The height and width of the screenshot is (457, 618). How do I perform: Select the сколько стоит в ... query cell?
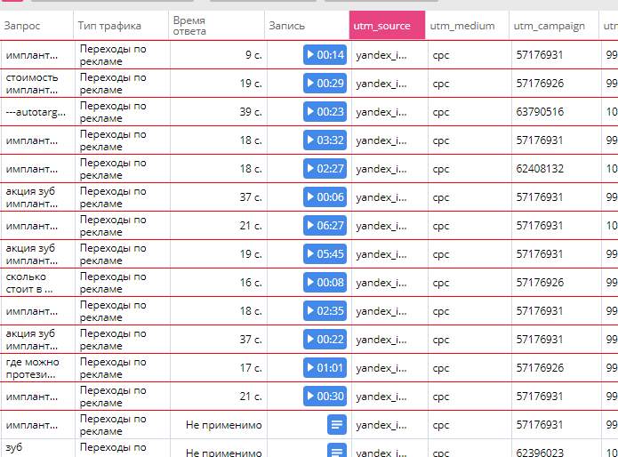point(37,283)
